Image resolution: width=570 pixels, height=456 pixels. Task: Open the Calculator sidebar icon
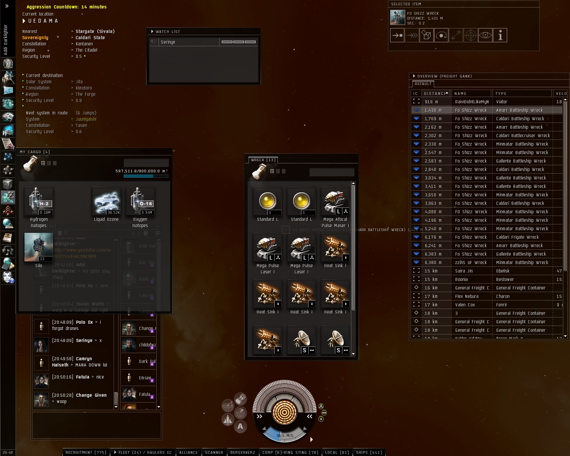[8, 264]
